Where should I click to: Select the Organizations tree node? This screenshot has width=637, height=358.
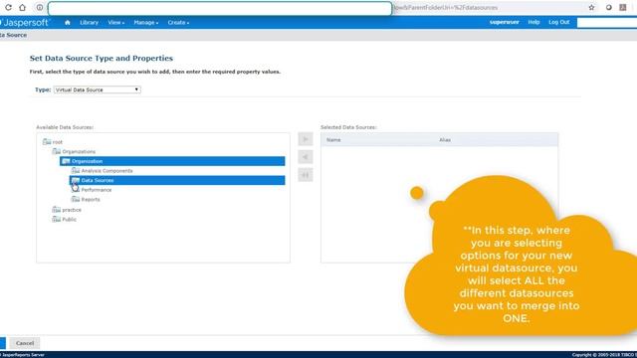[x=79, y=152]
